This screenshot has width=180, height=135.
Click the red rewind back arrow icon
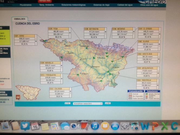click(x=18, y=97)
